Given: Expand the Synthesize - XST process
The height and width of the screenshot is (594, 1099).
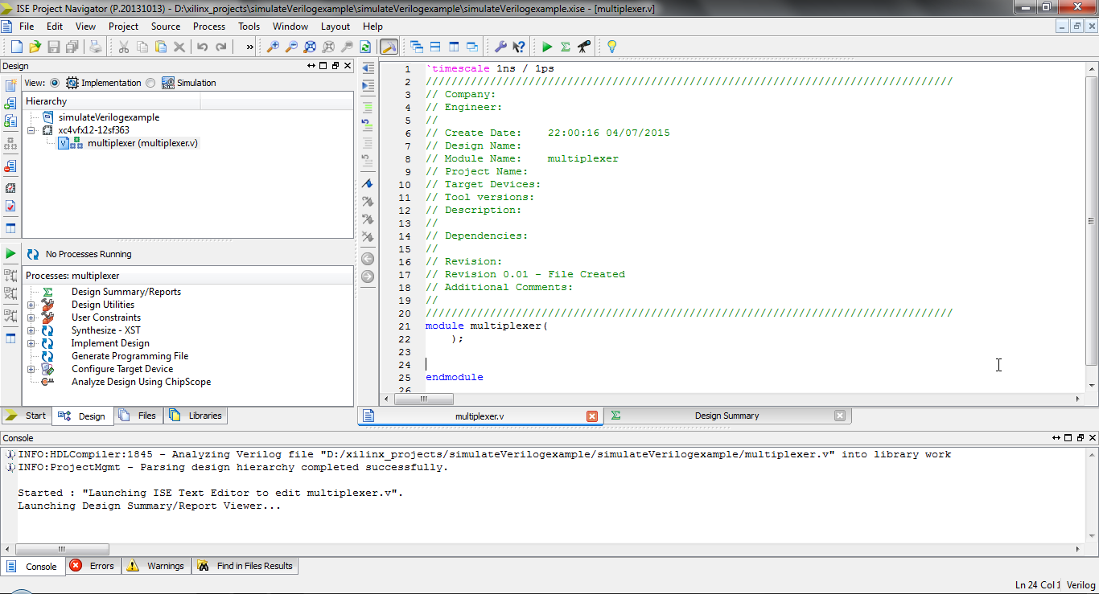Looking at the screenshot, I should 31,330.
